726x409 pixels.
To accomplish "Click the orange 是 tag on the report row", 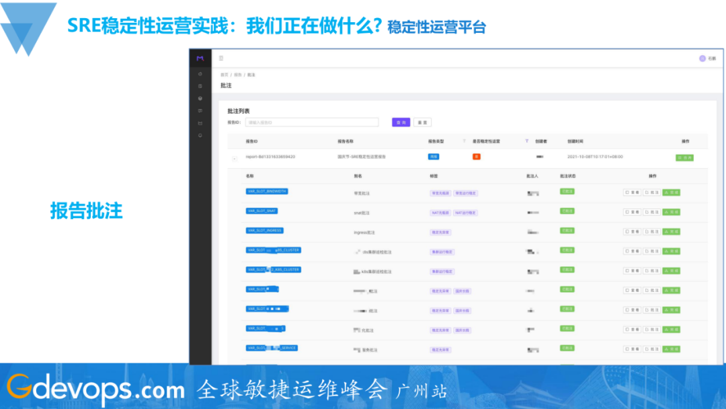I will click(475, 157).
